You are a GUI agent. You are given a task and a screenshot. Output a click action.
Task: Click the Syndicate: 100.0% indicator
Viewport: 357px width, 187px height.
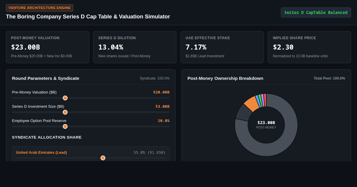pyautogui.click(x=155, y=78)
